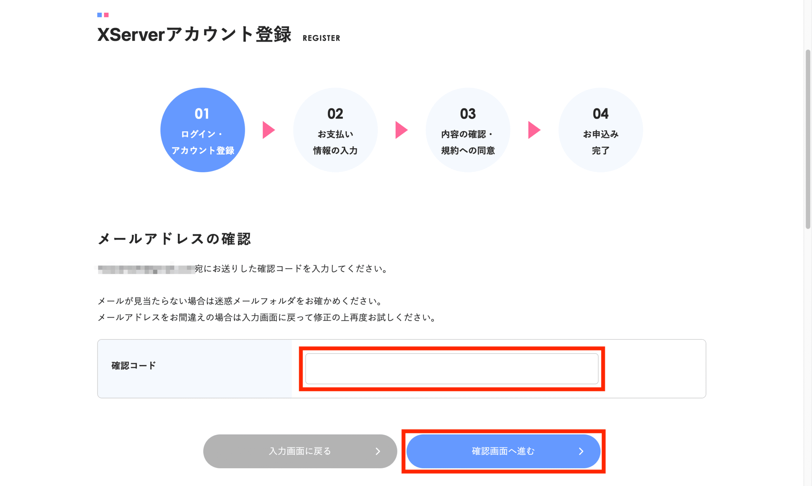Click the 確認コード field label
Screen dimensions: 812x486
coord(134,365)
